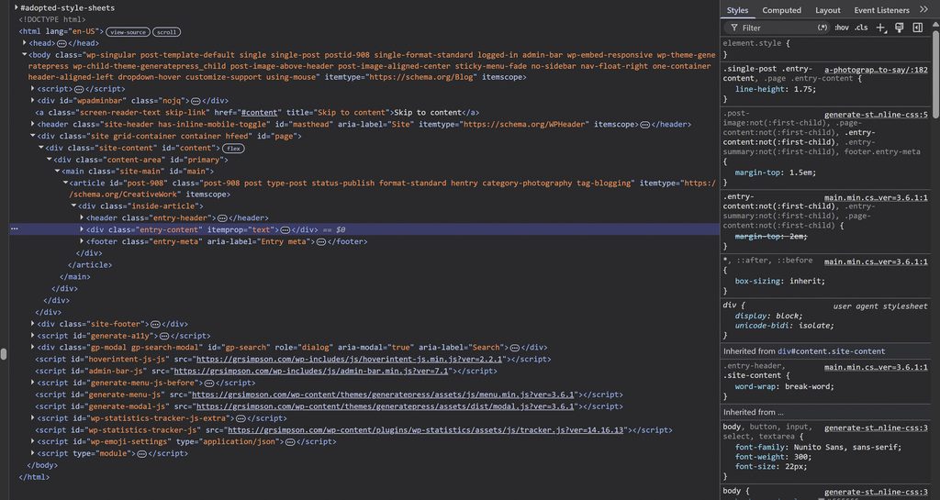Select the line-height: 1.75 value
This screenshot has height=500, width=940.
(x=803, y=89)
